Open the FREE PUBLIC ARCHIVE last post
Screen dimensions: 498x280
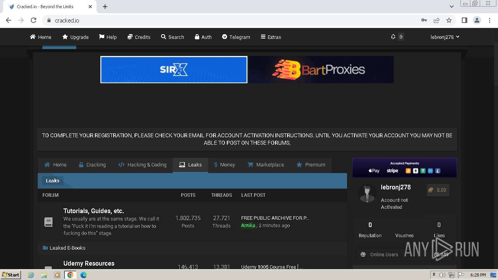click(x=275, y=218)
